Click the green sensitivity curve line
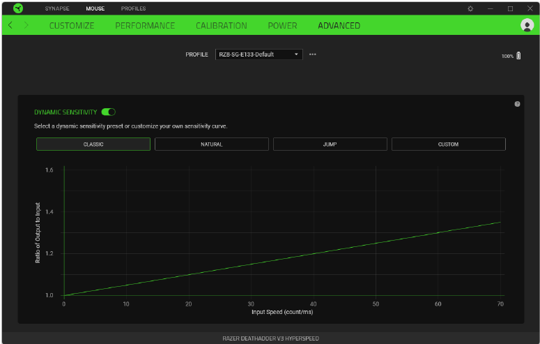The width and height of the screenshot is (540, 344). click(282, 259)
